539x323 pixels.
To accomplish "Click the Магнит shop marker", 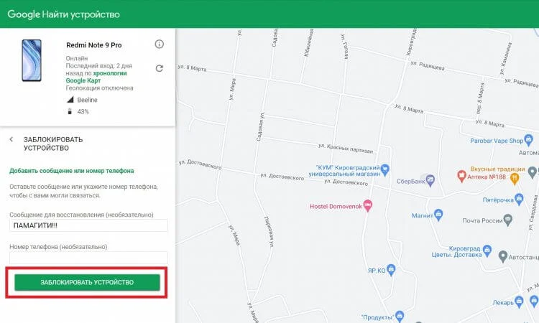I will coord(439,213).
